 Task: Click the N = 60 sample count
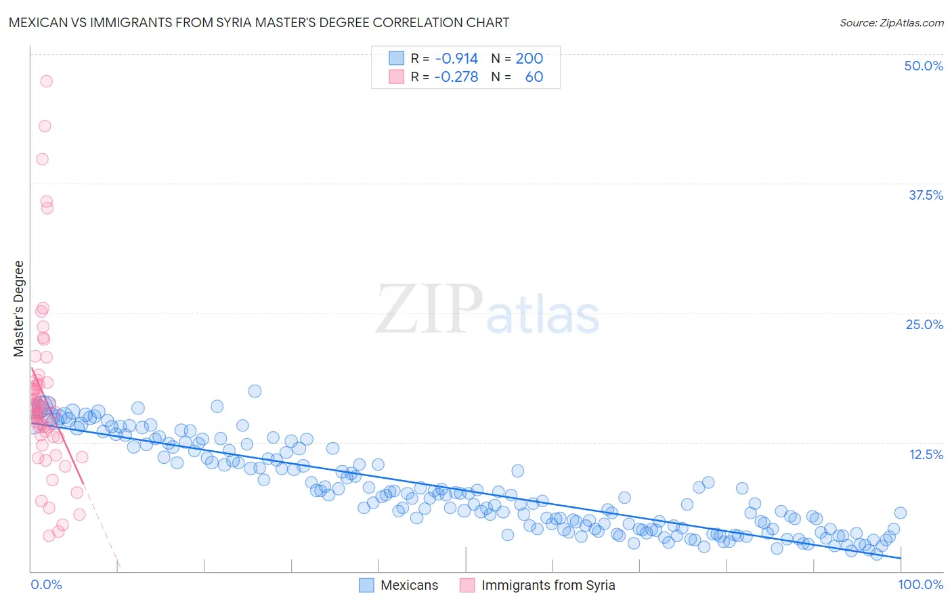pyautogui.click(x=517, y=77)
